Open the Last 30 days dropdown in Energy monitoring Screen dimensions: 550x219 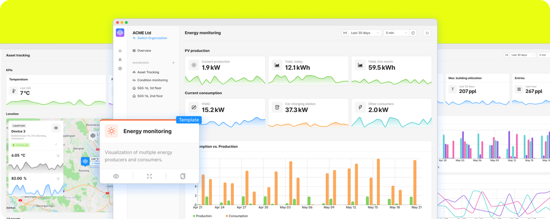pyautogui.click(x=364, y=33)
